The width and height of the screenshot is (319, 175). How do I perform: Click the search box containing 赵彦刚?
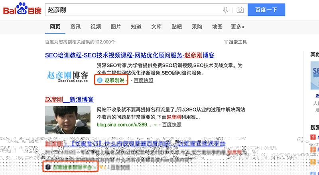tap(132, 10)
